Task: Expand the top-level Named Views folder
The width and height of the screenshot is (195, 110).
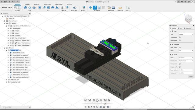Action: [x=5, y=21]
